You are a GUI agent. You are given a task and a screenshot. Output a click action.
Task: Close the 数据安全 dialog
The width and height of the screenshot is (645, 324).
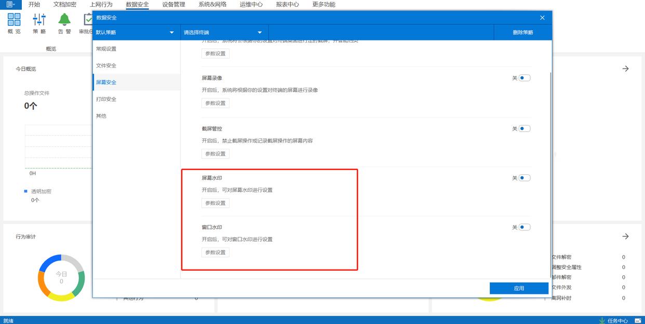click(x=542, y=18)
